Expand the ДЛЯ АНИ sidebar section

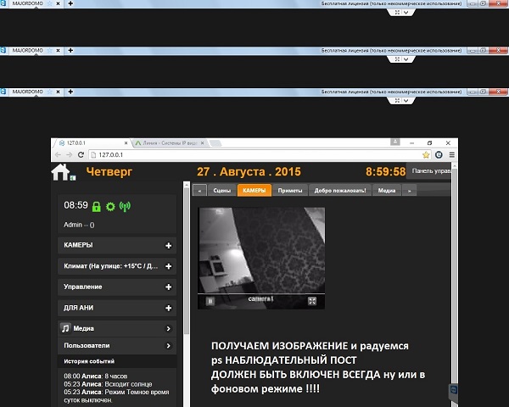[168, 308]
